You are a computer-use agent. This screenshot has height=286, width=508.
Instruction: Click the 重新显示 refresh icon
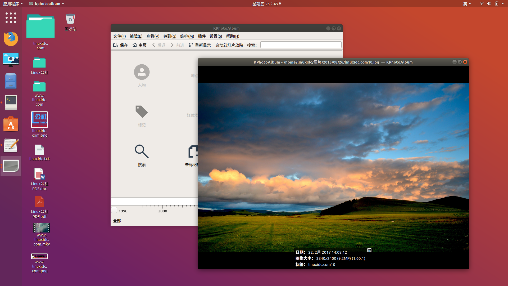coord(191,45)
